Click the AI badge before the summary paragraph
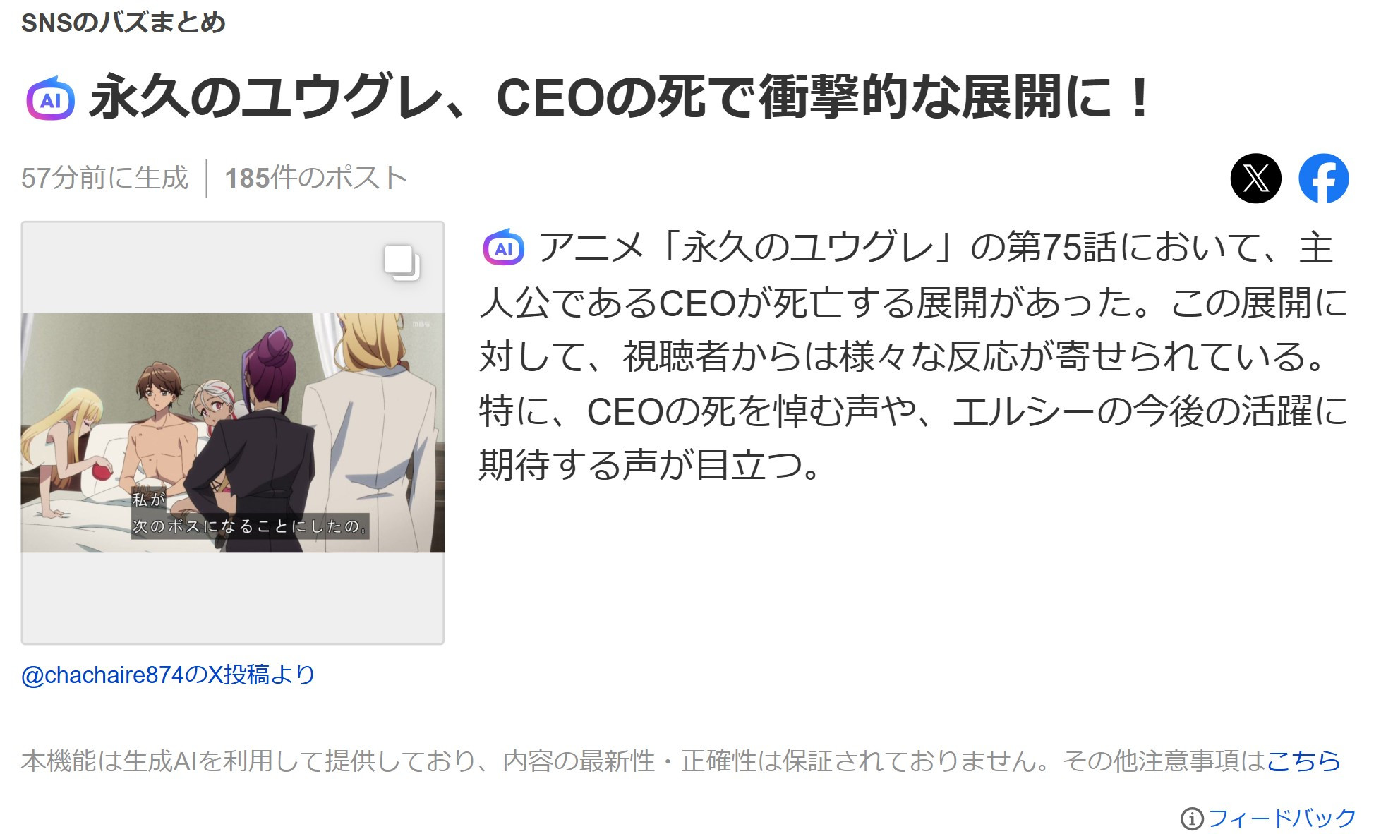 pyautogui.click(x=503, y=247)
